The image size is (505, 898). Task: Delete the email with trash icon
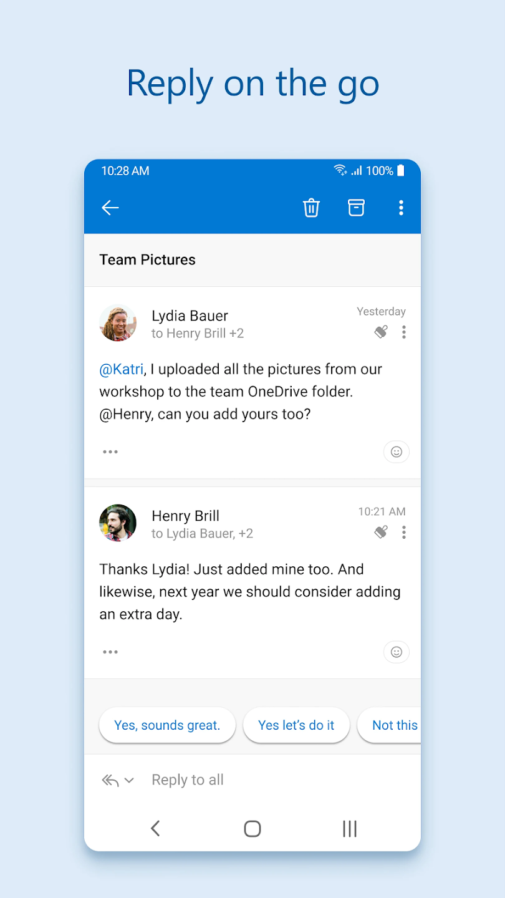click(x=311, y=208)
